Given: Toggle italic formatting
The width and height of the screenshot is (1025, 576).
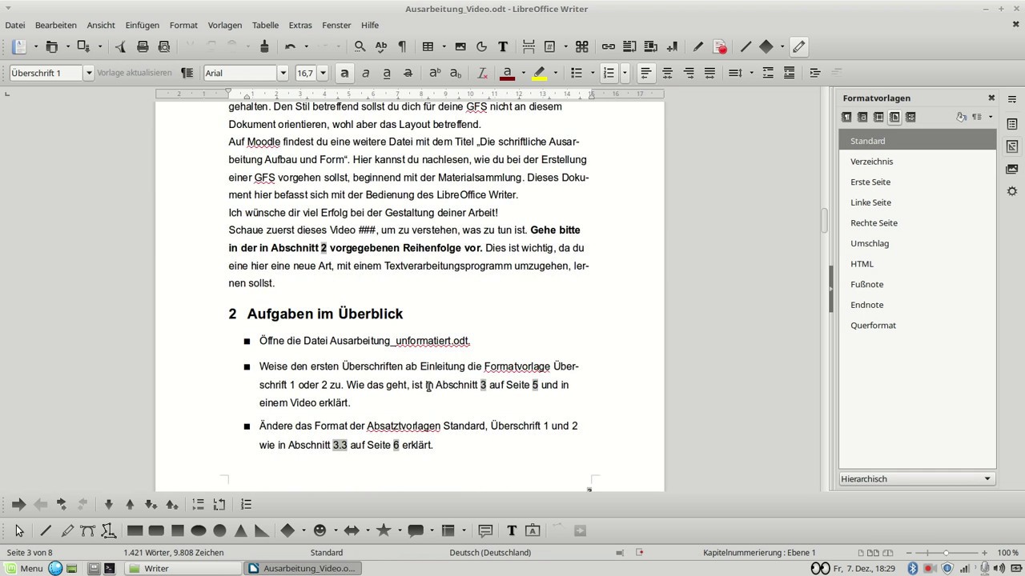Looking at the screenshot, I should click(x=366, y=73).
